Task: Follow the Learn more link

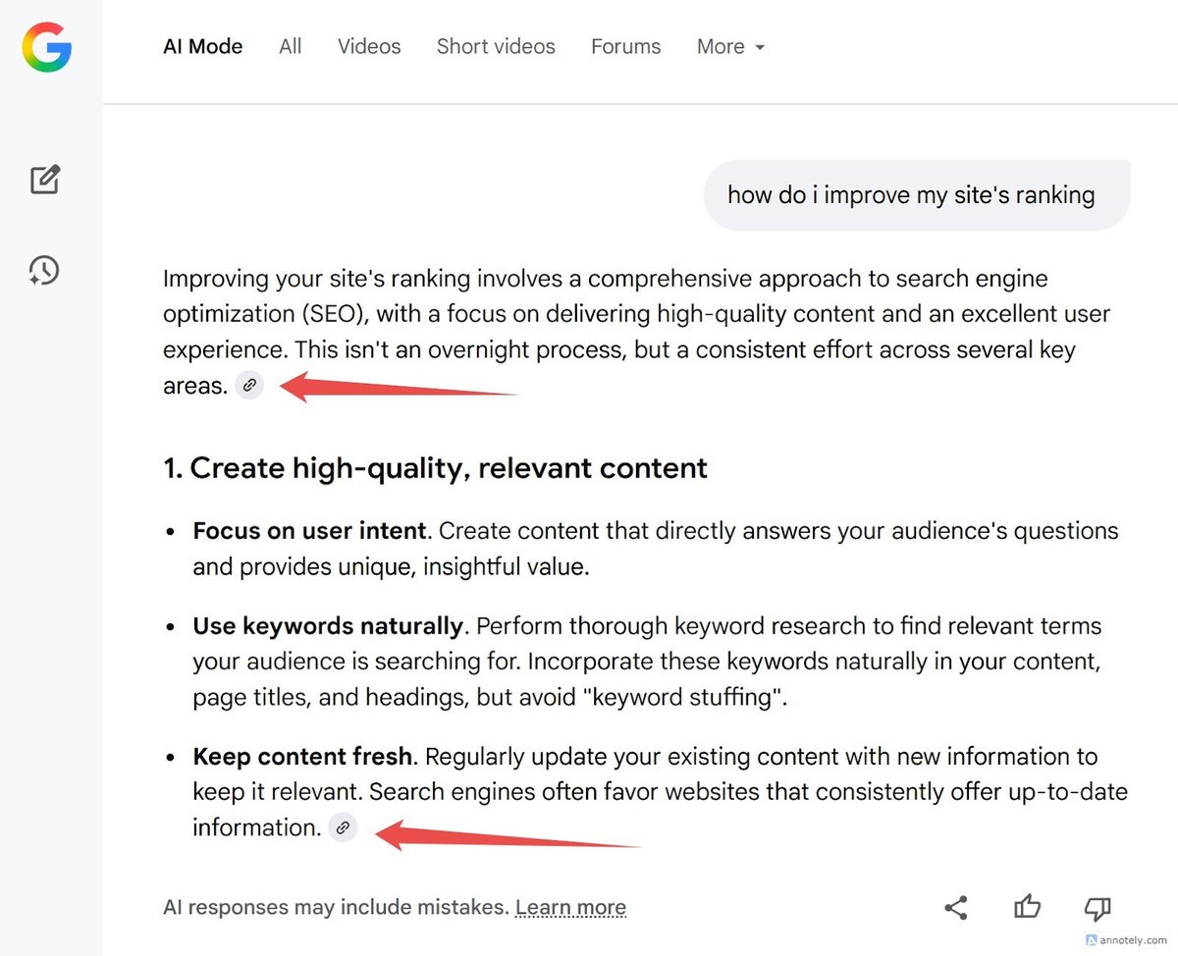Action: point(570,908)
